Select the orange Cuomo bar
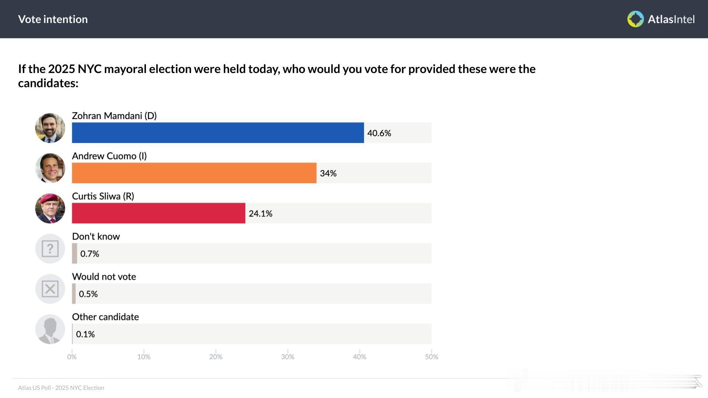The width and height of the screenshot is (708, 398). [x=194, y=173]
